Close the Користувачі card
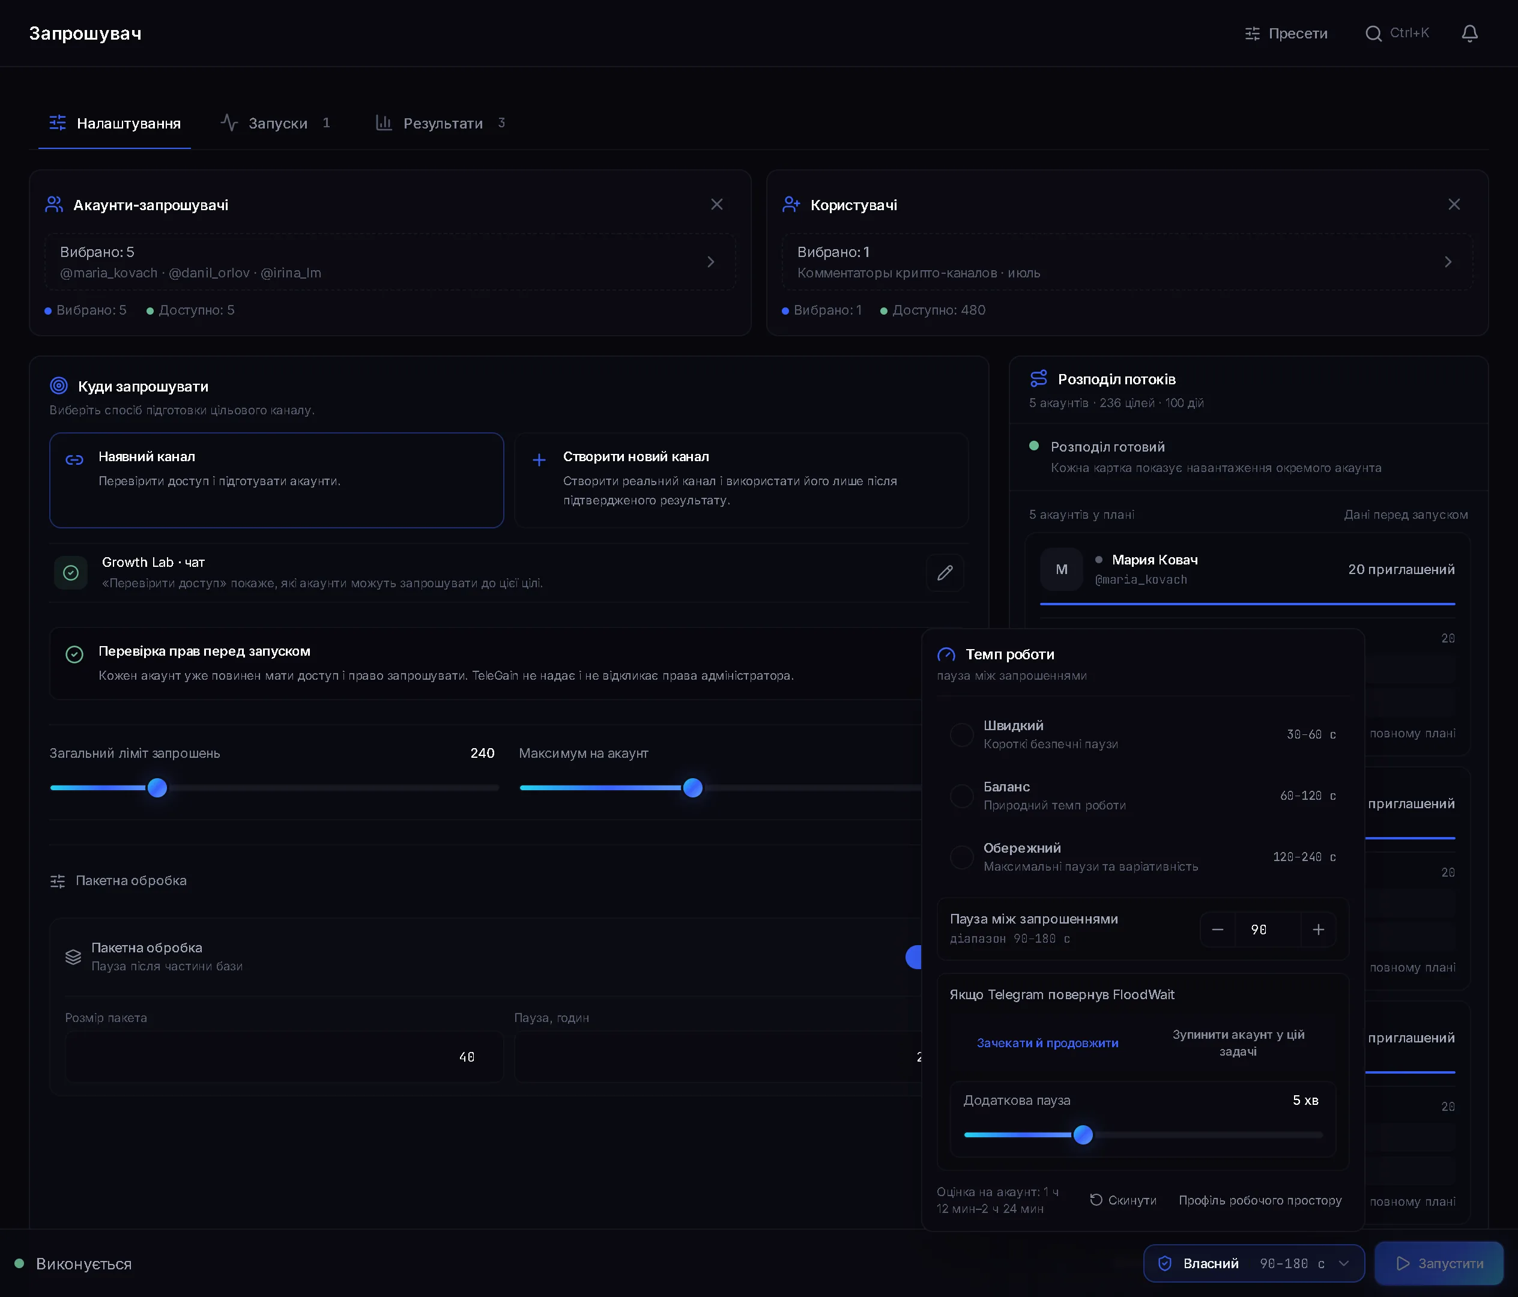Image resolution: width=1518 pixels, height=1297 pixels. tap(1454, 204)
